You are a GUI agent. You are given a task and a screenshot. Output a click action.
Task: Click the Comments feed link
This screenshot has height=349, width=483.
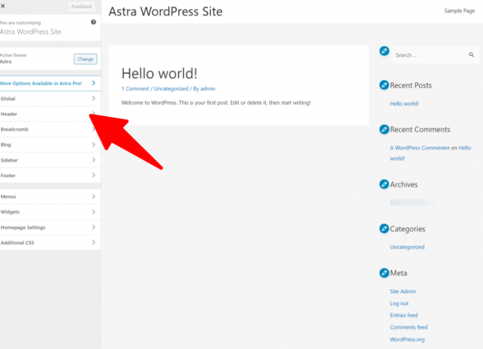click(x=409, y=327)
